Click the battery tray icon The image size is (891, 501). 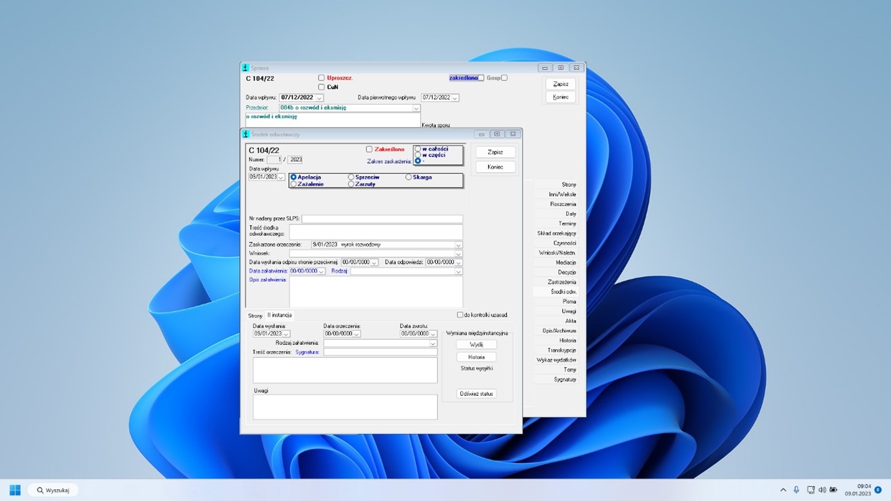pos(834,490)
